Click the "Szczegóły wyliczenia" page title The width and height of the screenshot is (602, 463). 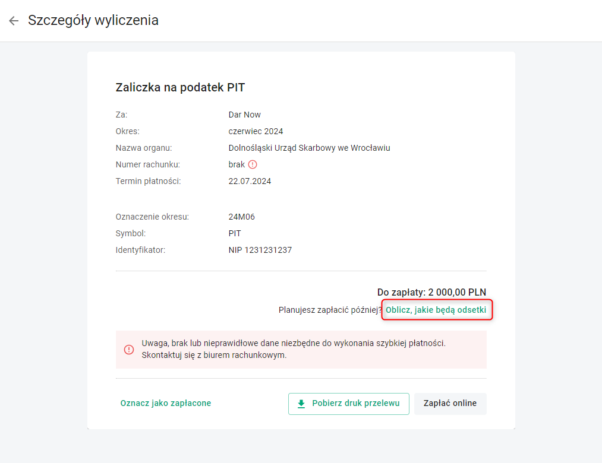(93, 20)
